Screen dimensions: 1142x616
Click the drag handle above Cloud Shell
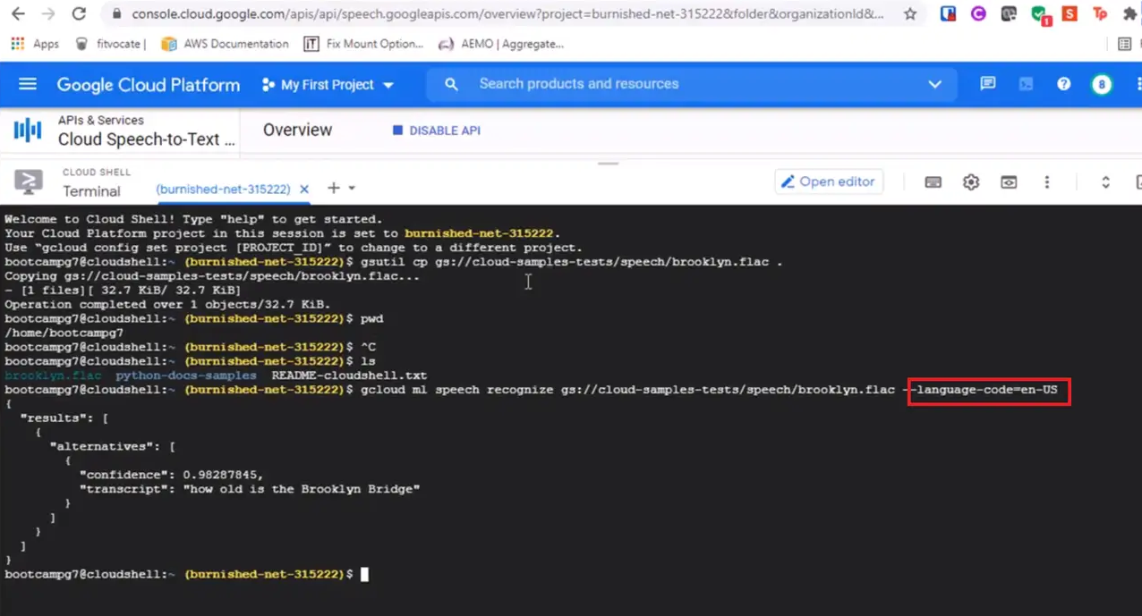click(609, 164)
